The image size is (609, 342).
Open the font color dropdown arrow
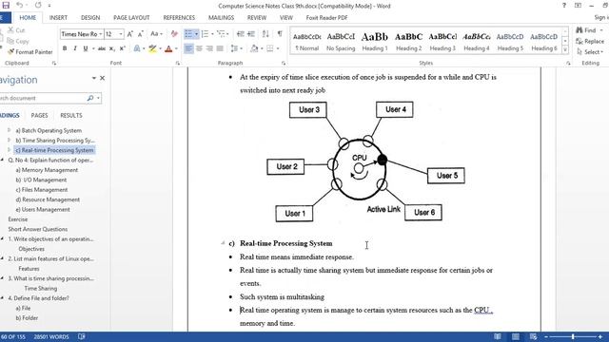(x=176, y=48)
